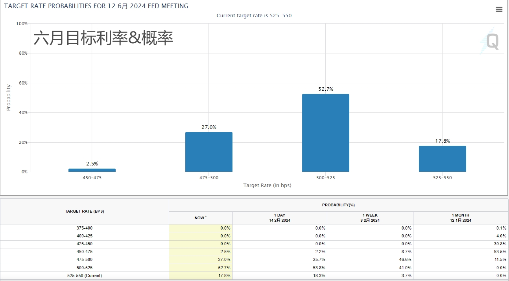The height and width of the screenshot is (281, 509).
Task: Select the 500-525 bar at 52.7%
Action: 325,133
